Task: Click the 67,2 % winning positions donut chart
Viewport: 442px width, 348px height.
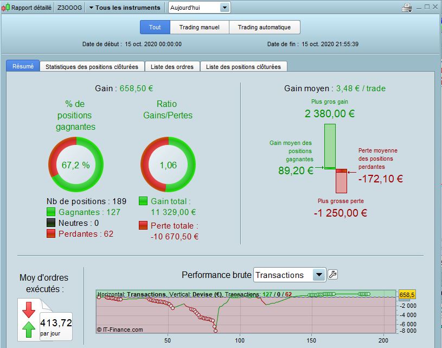Action: point(76,164)
